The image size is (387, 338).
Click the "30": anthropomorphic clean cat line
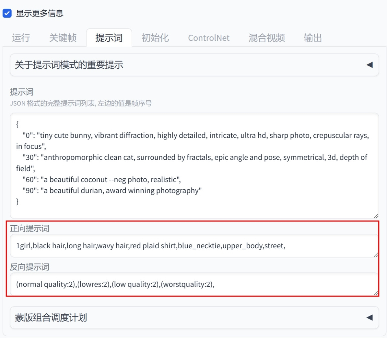pyautogui.click(x=192, y=163)
